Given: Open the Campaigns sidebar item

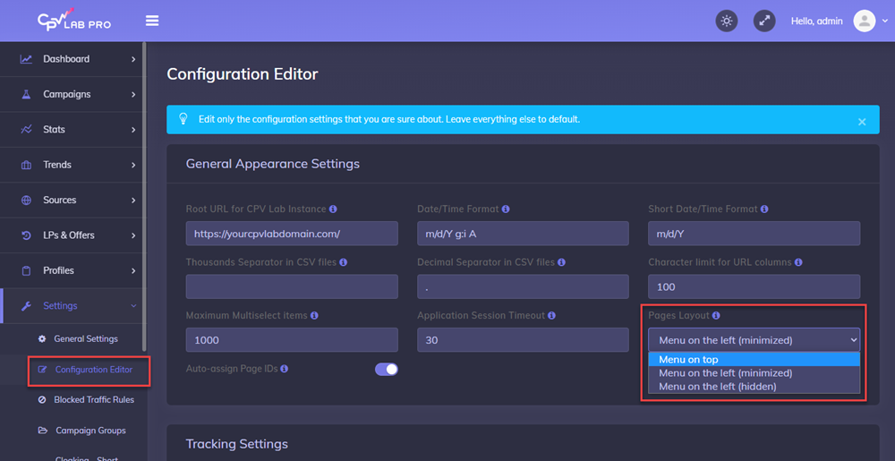Looking at the screenshot, I should pyautogui.click(x=71, y=94).
